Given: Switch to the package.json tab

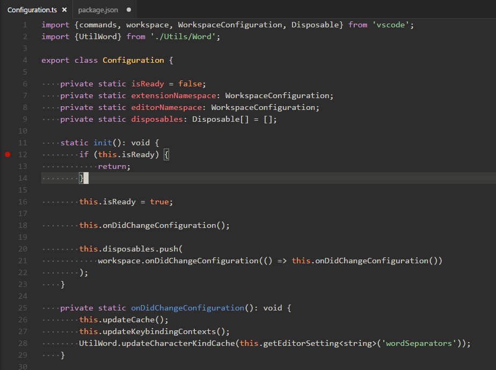Looking at the screenshot, I should (99, 9).
